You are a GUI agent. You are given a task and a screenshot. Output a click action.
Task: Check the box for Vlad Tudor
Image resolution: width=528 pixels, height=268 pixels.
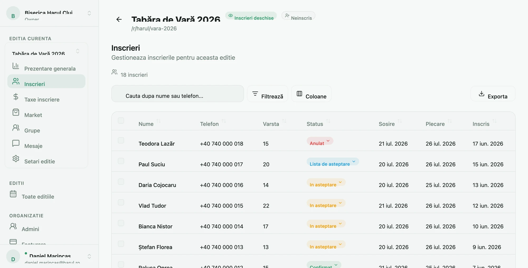pos(121,202)
